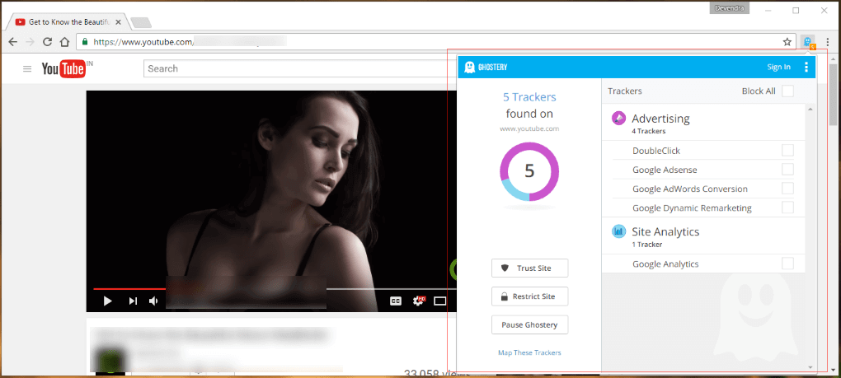Click the Google Adsense tracker name
The height and width of the screenshot is (378, 841).
[665, 170]
